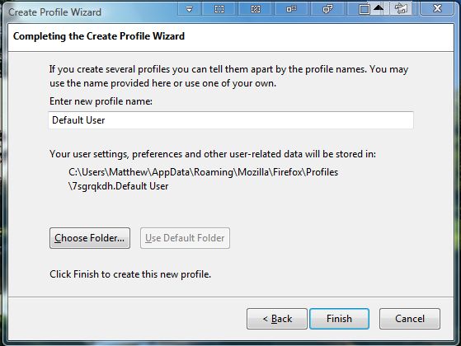Click the dashed rectangle title bar icon
The image size is (461, 346).
[219, 9]
